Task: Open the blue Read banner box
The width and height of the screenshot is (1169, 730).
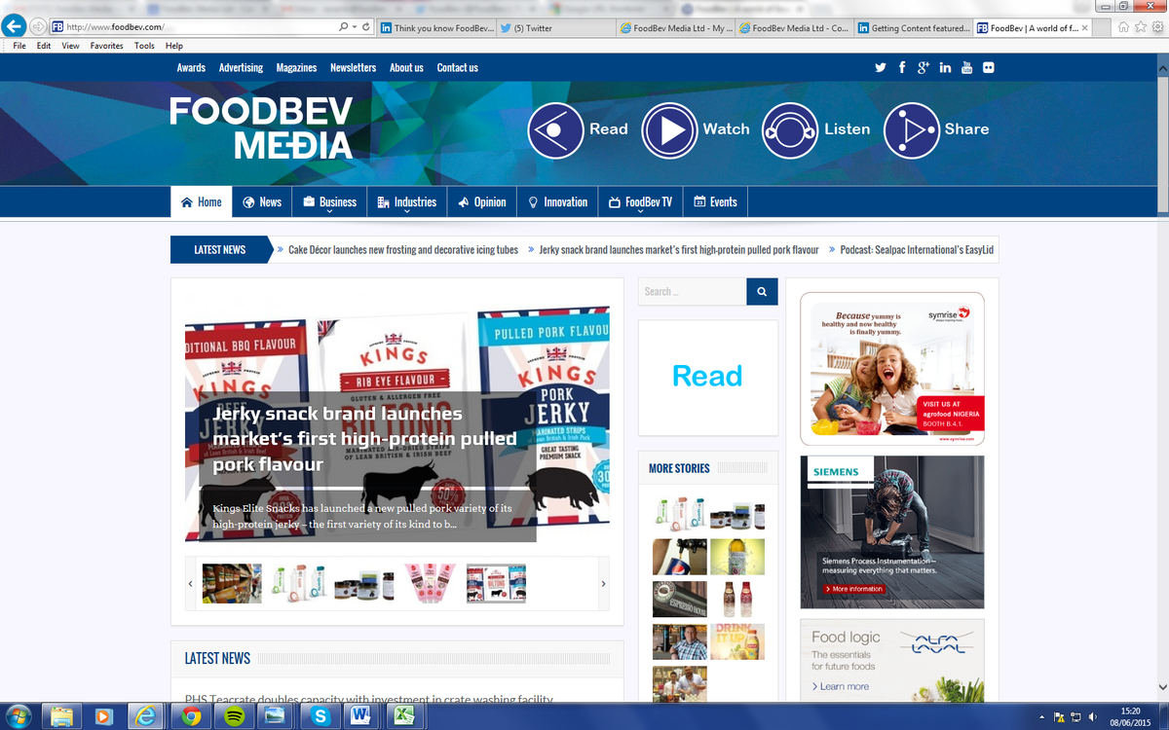Action: 707,378
